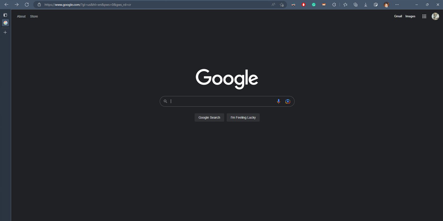
Task: Click the magnifier icon in search box
Action: tap(165, 101)
